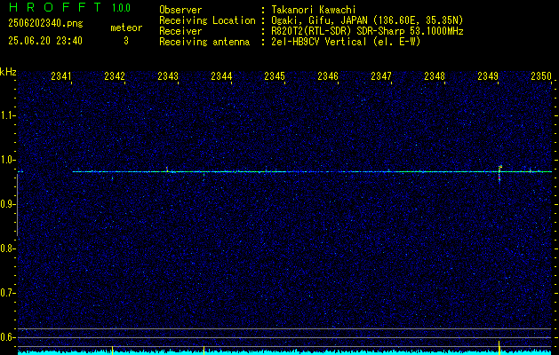
Task: Click the receiving location Ogaki, Gifu, JAPAN
Action: (367, 20)
